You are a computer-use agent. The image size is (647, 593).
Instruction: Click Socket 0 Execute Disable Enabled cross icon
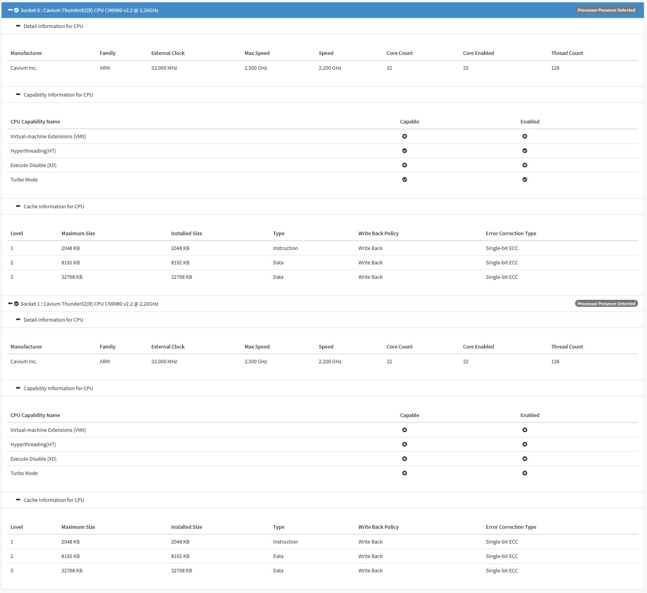coord(525,165)
